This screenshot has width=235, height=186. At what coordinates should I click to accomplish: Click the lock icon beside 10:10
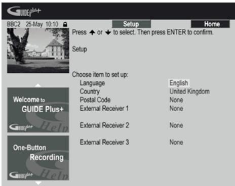(65, 24)
